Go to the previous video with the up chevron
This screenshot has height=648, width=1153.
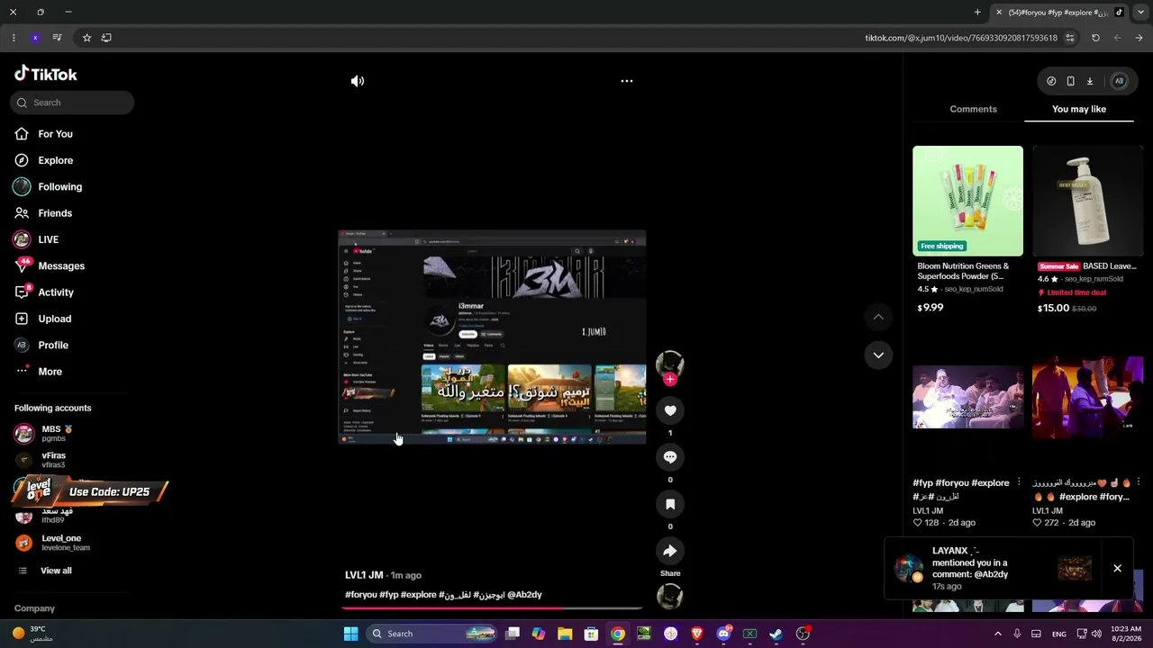tap(878, 317)
